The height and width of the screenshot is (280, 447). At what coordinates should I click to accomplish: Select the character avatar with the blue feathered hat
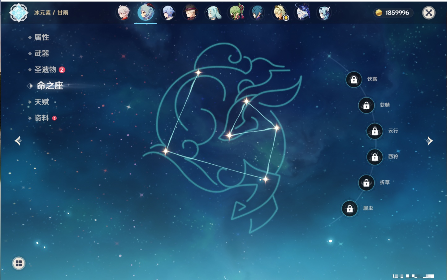point(302,13)
